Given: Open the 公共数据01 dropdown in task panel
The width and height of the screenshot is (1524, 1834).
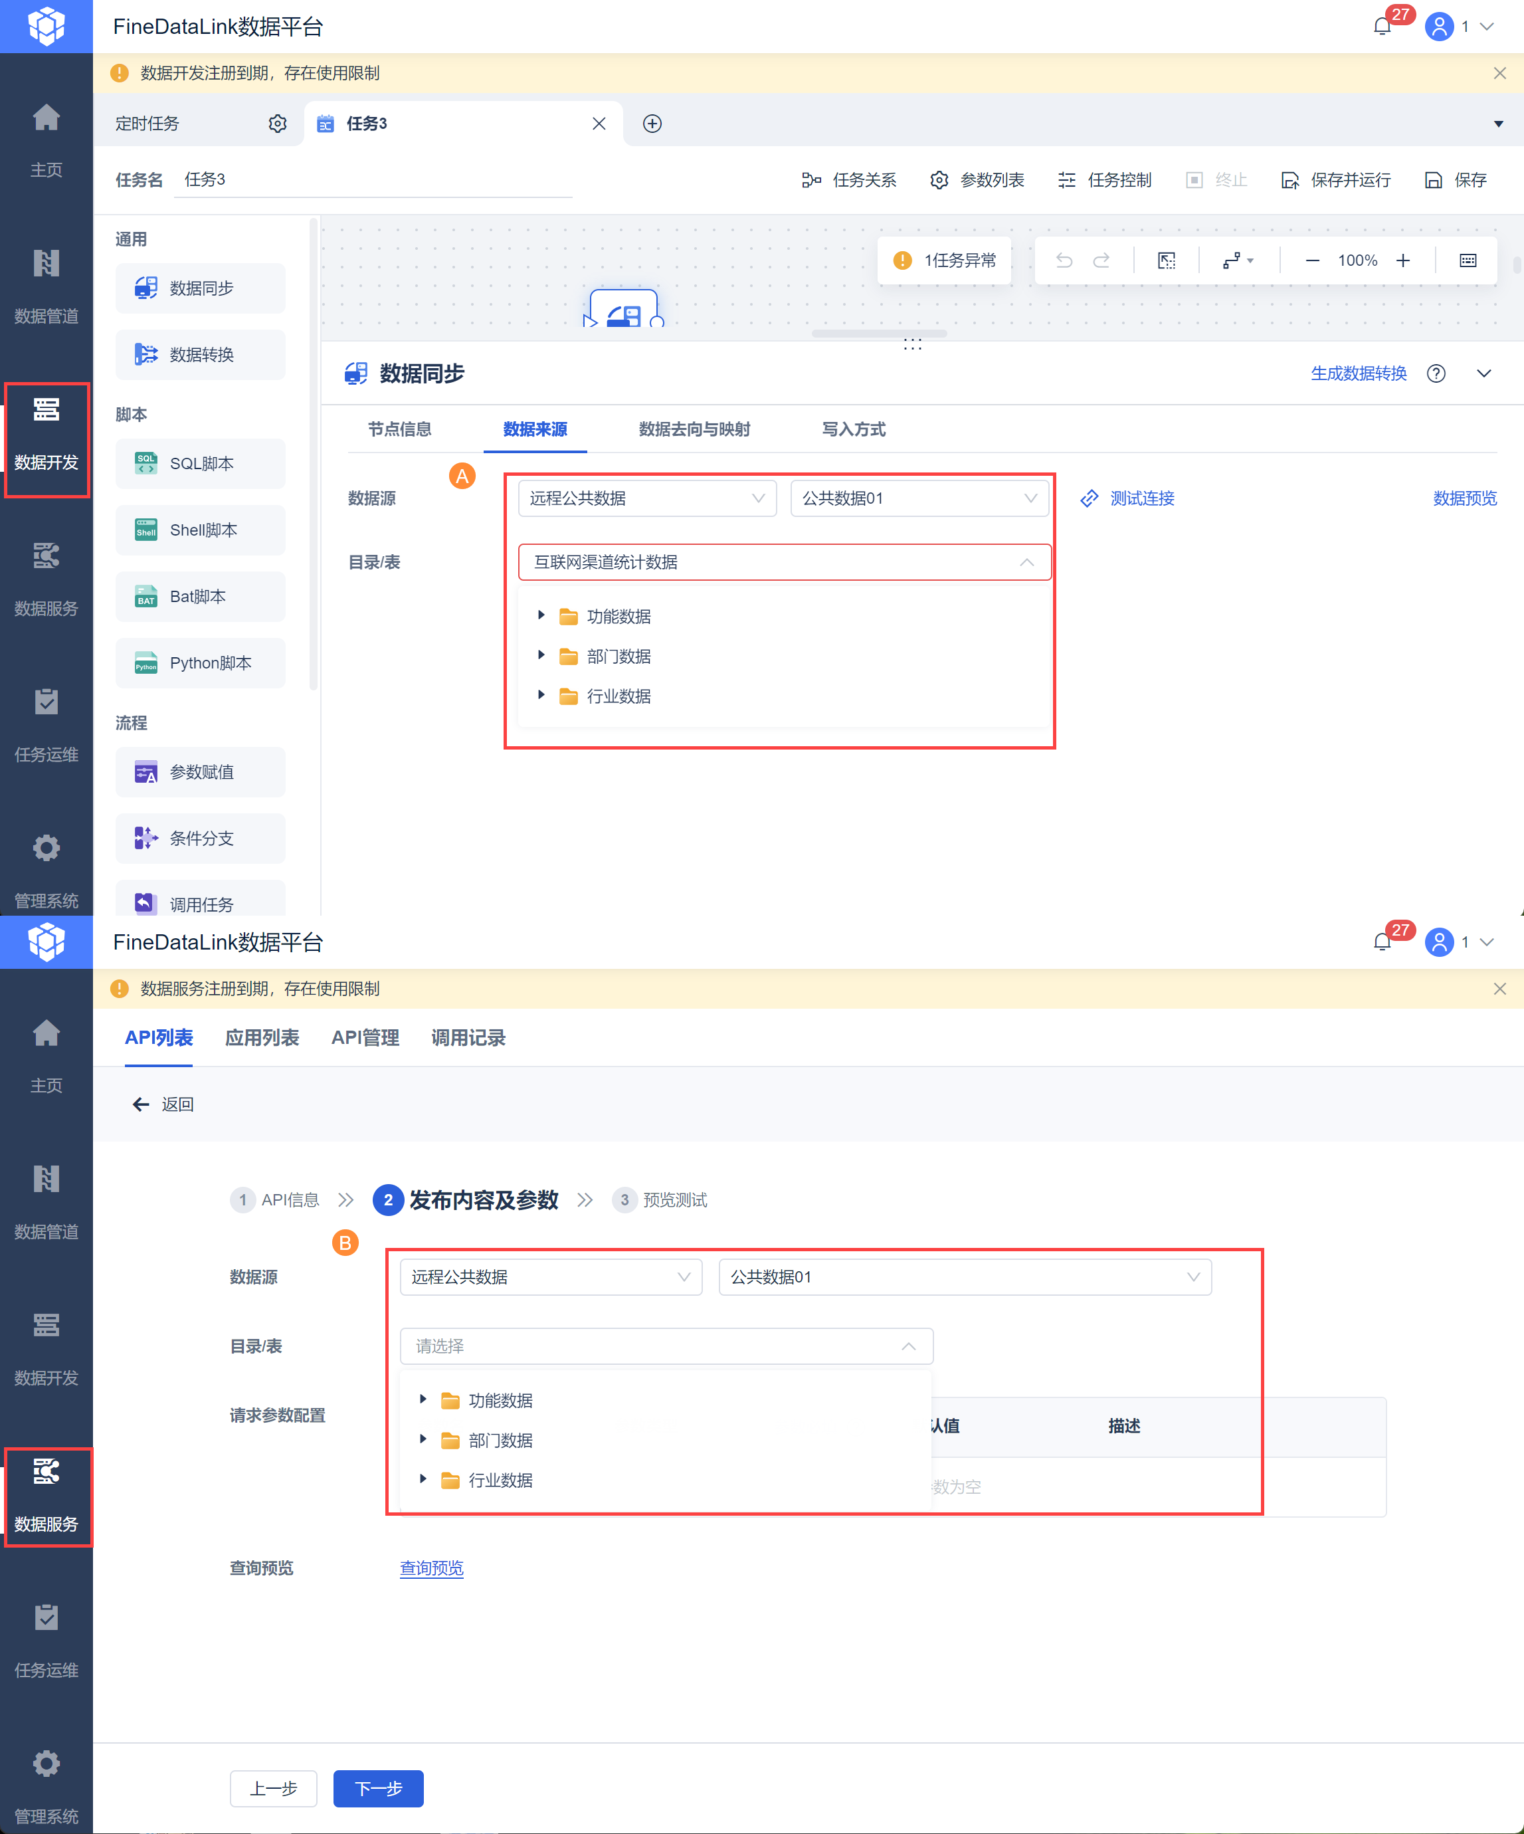Looking at the screenshot, I should pyautogui.click(x=919, y=498).
